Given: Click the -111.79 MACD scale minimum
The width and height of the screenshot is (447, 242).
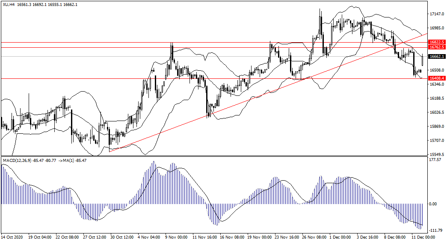Looking at the screenshot, I should (x=436, y=230).
